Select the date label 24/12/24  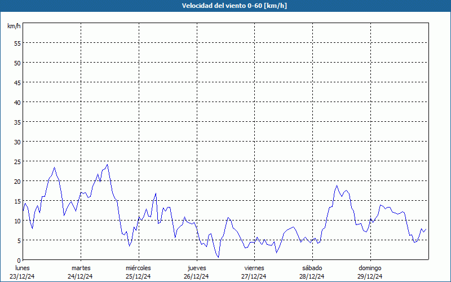tap(80, 276)
